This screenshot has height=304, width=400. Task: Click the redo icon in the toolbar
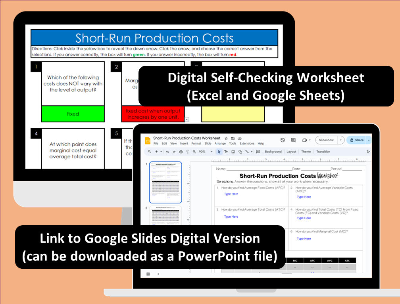pyautogui.click(x=174, y=152)
